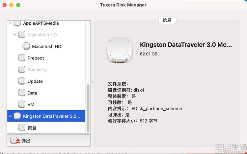The width and height of the screenshot is (247, 154).
Task: Click the AppleAPFSMedia disk icon
Action: (17, 23)
